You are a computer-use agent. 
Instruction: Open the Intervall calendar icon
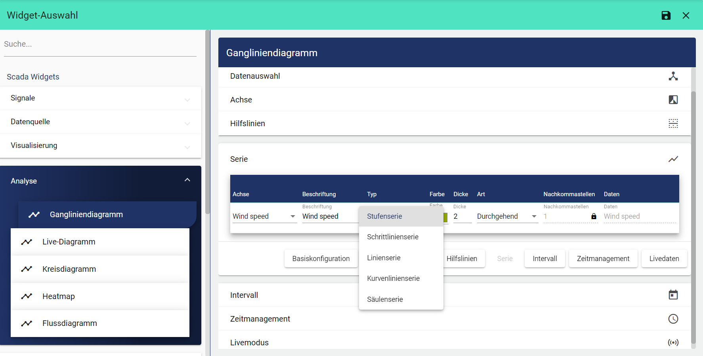(673, 295)
